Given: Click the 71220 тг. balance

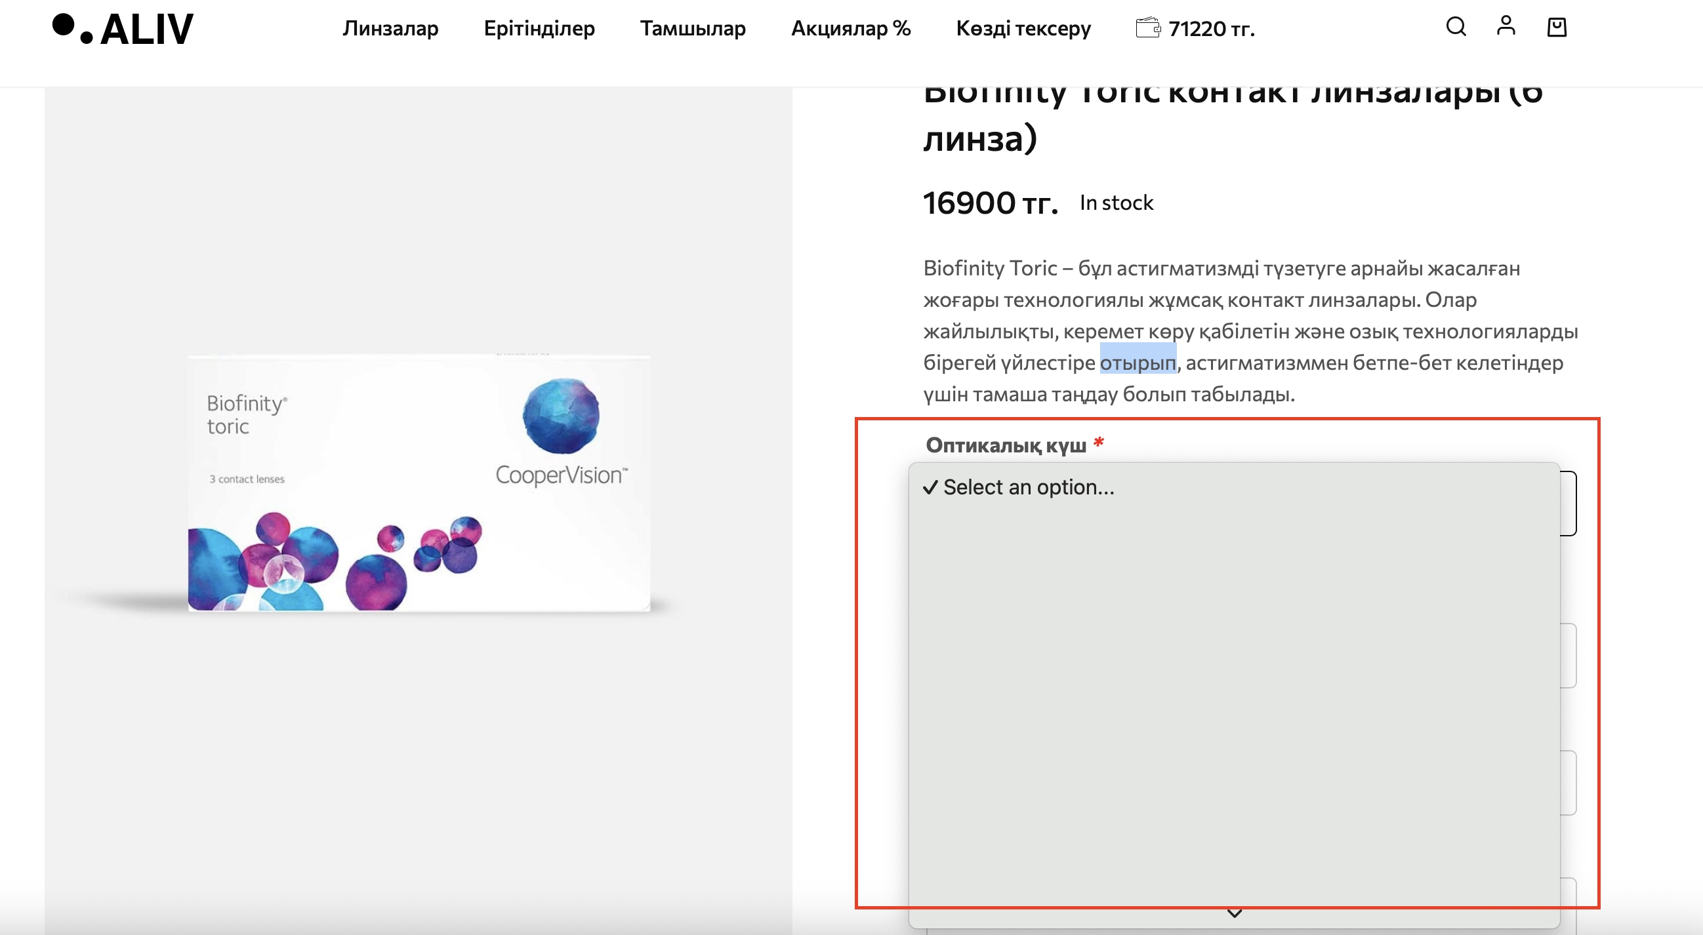Looking at the screenshot, I should click(x=1210, y=29).
